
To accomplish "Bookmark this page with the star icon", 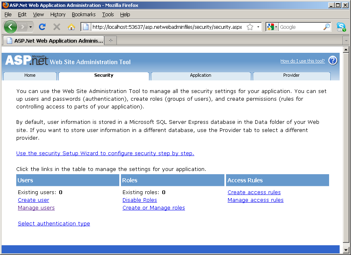I will (x=250, y=27).
